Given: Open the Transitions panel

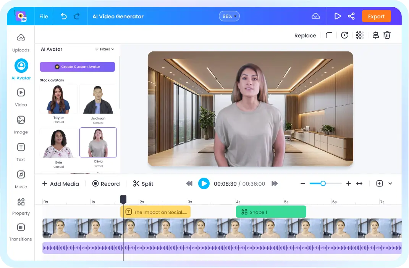Looking at the screenshot, I should pyautogui.click(x=21, y=232).
